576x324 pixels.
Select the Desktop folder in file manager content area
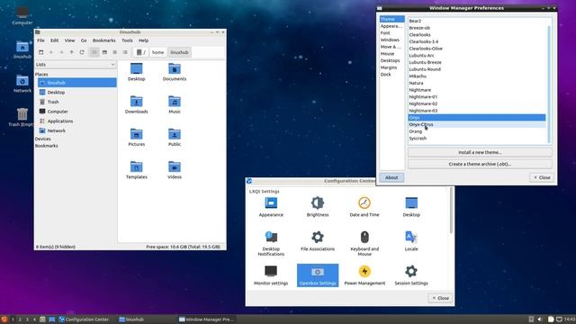click(136, 72)
